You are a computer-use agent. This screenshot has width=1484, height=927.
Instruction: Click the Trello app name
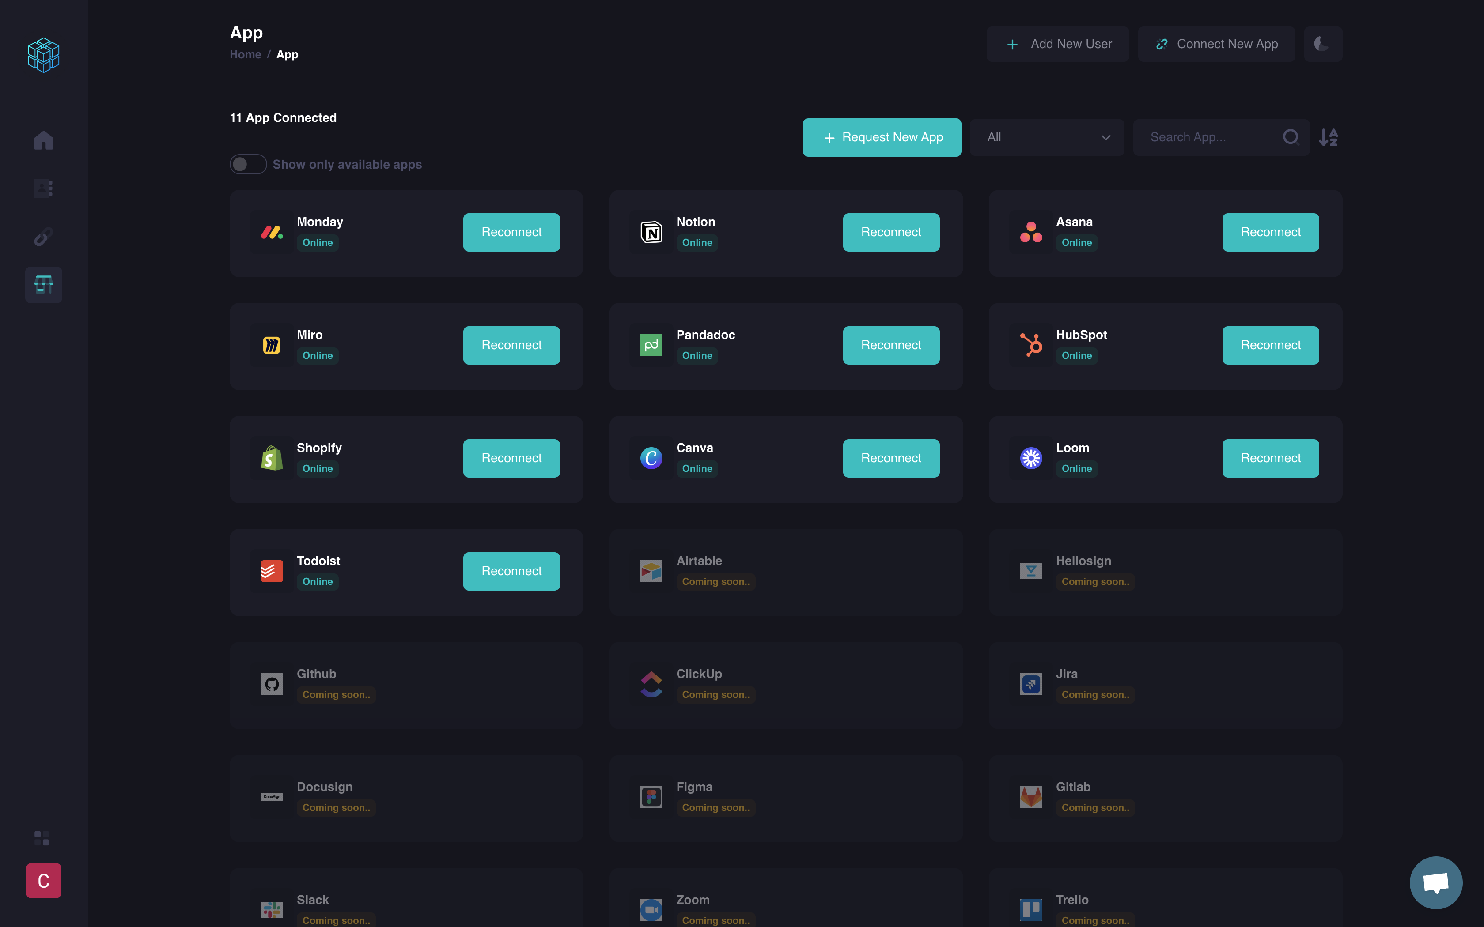click(x=1072, y=900)
